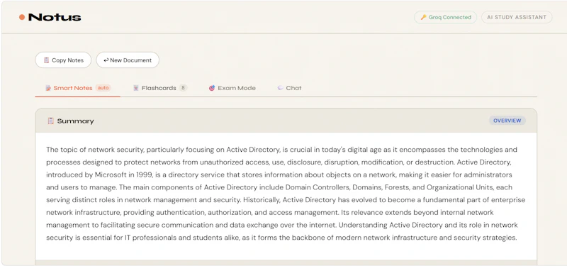The width and height of the screenshot is (567, 266).
Task: Click the orange dot beside Notus
Action: coord(22,17)
